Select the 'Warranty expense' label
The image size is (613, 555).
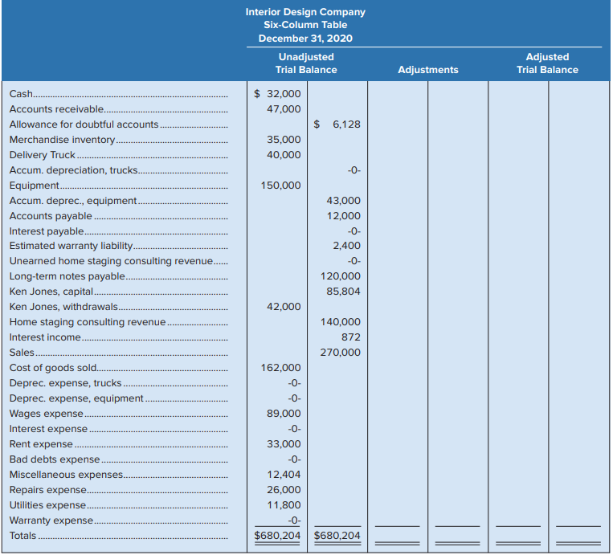click(51, 520)
